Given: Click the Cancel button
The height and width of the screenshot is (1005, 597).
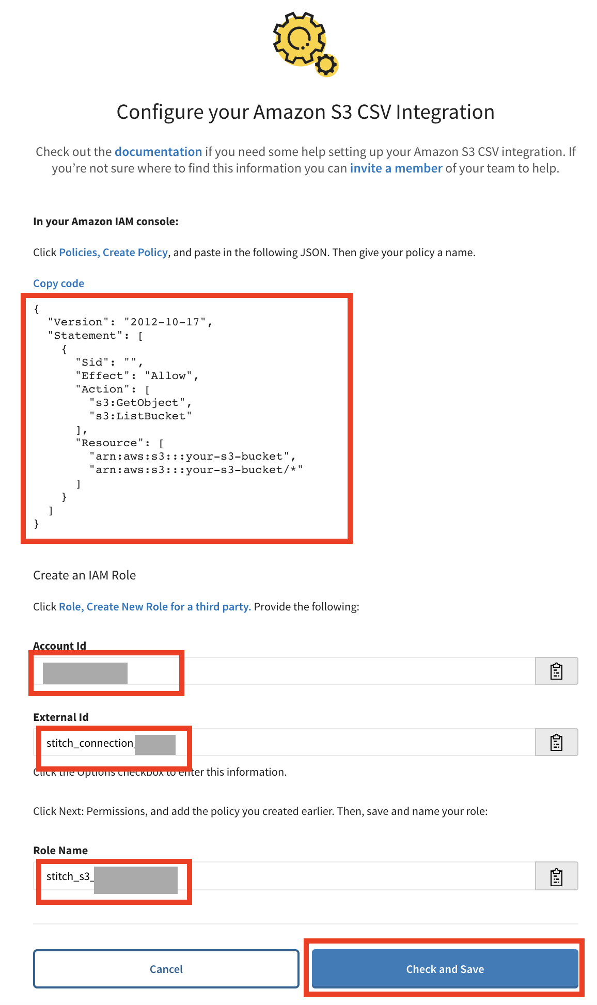Looking at the screenshot, I should [x=166, y=969].
